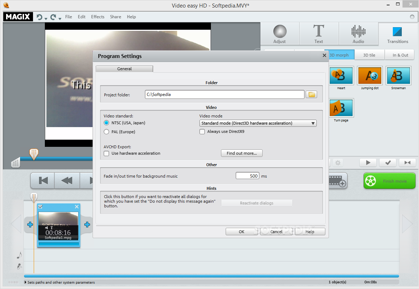The width and height of the screenshot is (419, 289).
Task: Open the Edit menu
Action: (x=81, y=16)
